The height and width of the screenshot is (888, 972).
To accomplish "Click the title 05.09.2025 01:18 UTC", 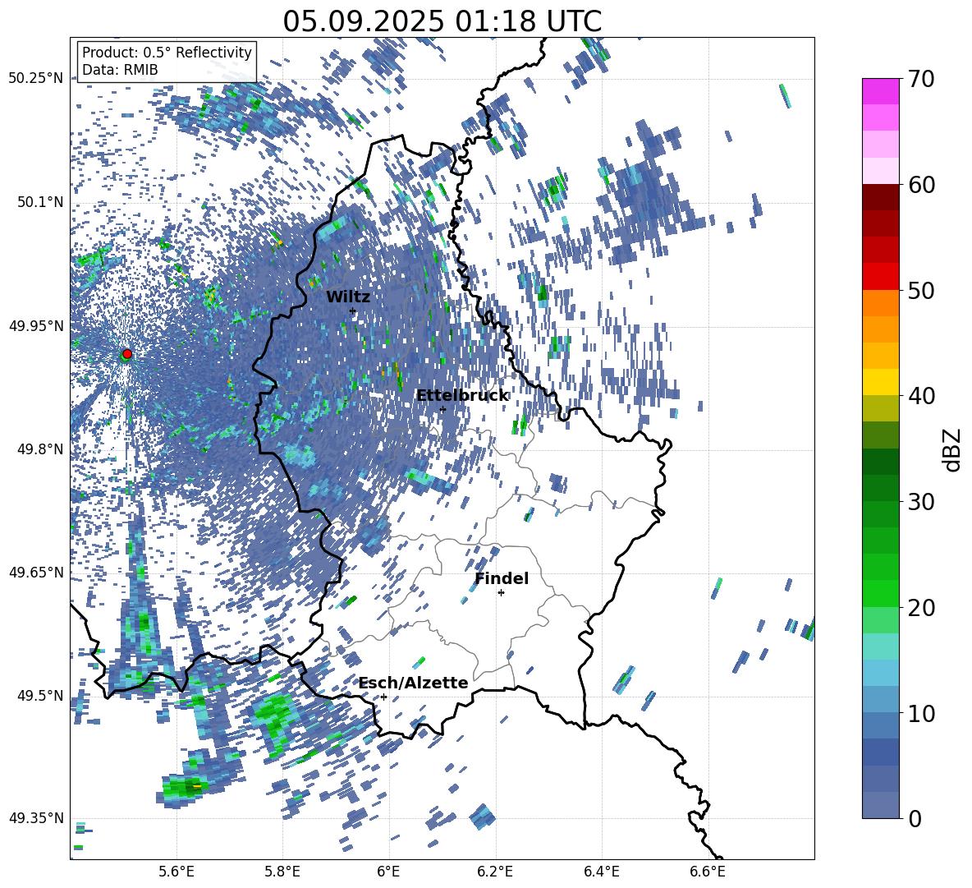I will point(442,21).
